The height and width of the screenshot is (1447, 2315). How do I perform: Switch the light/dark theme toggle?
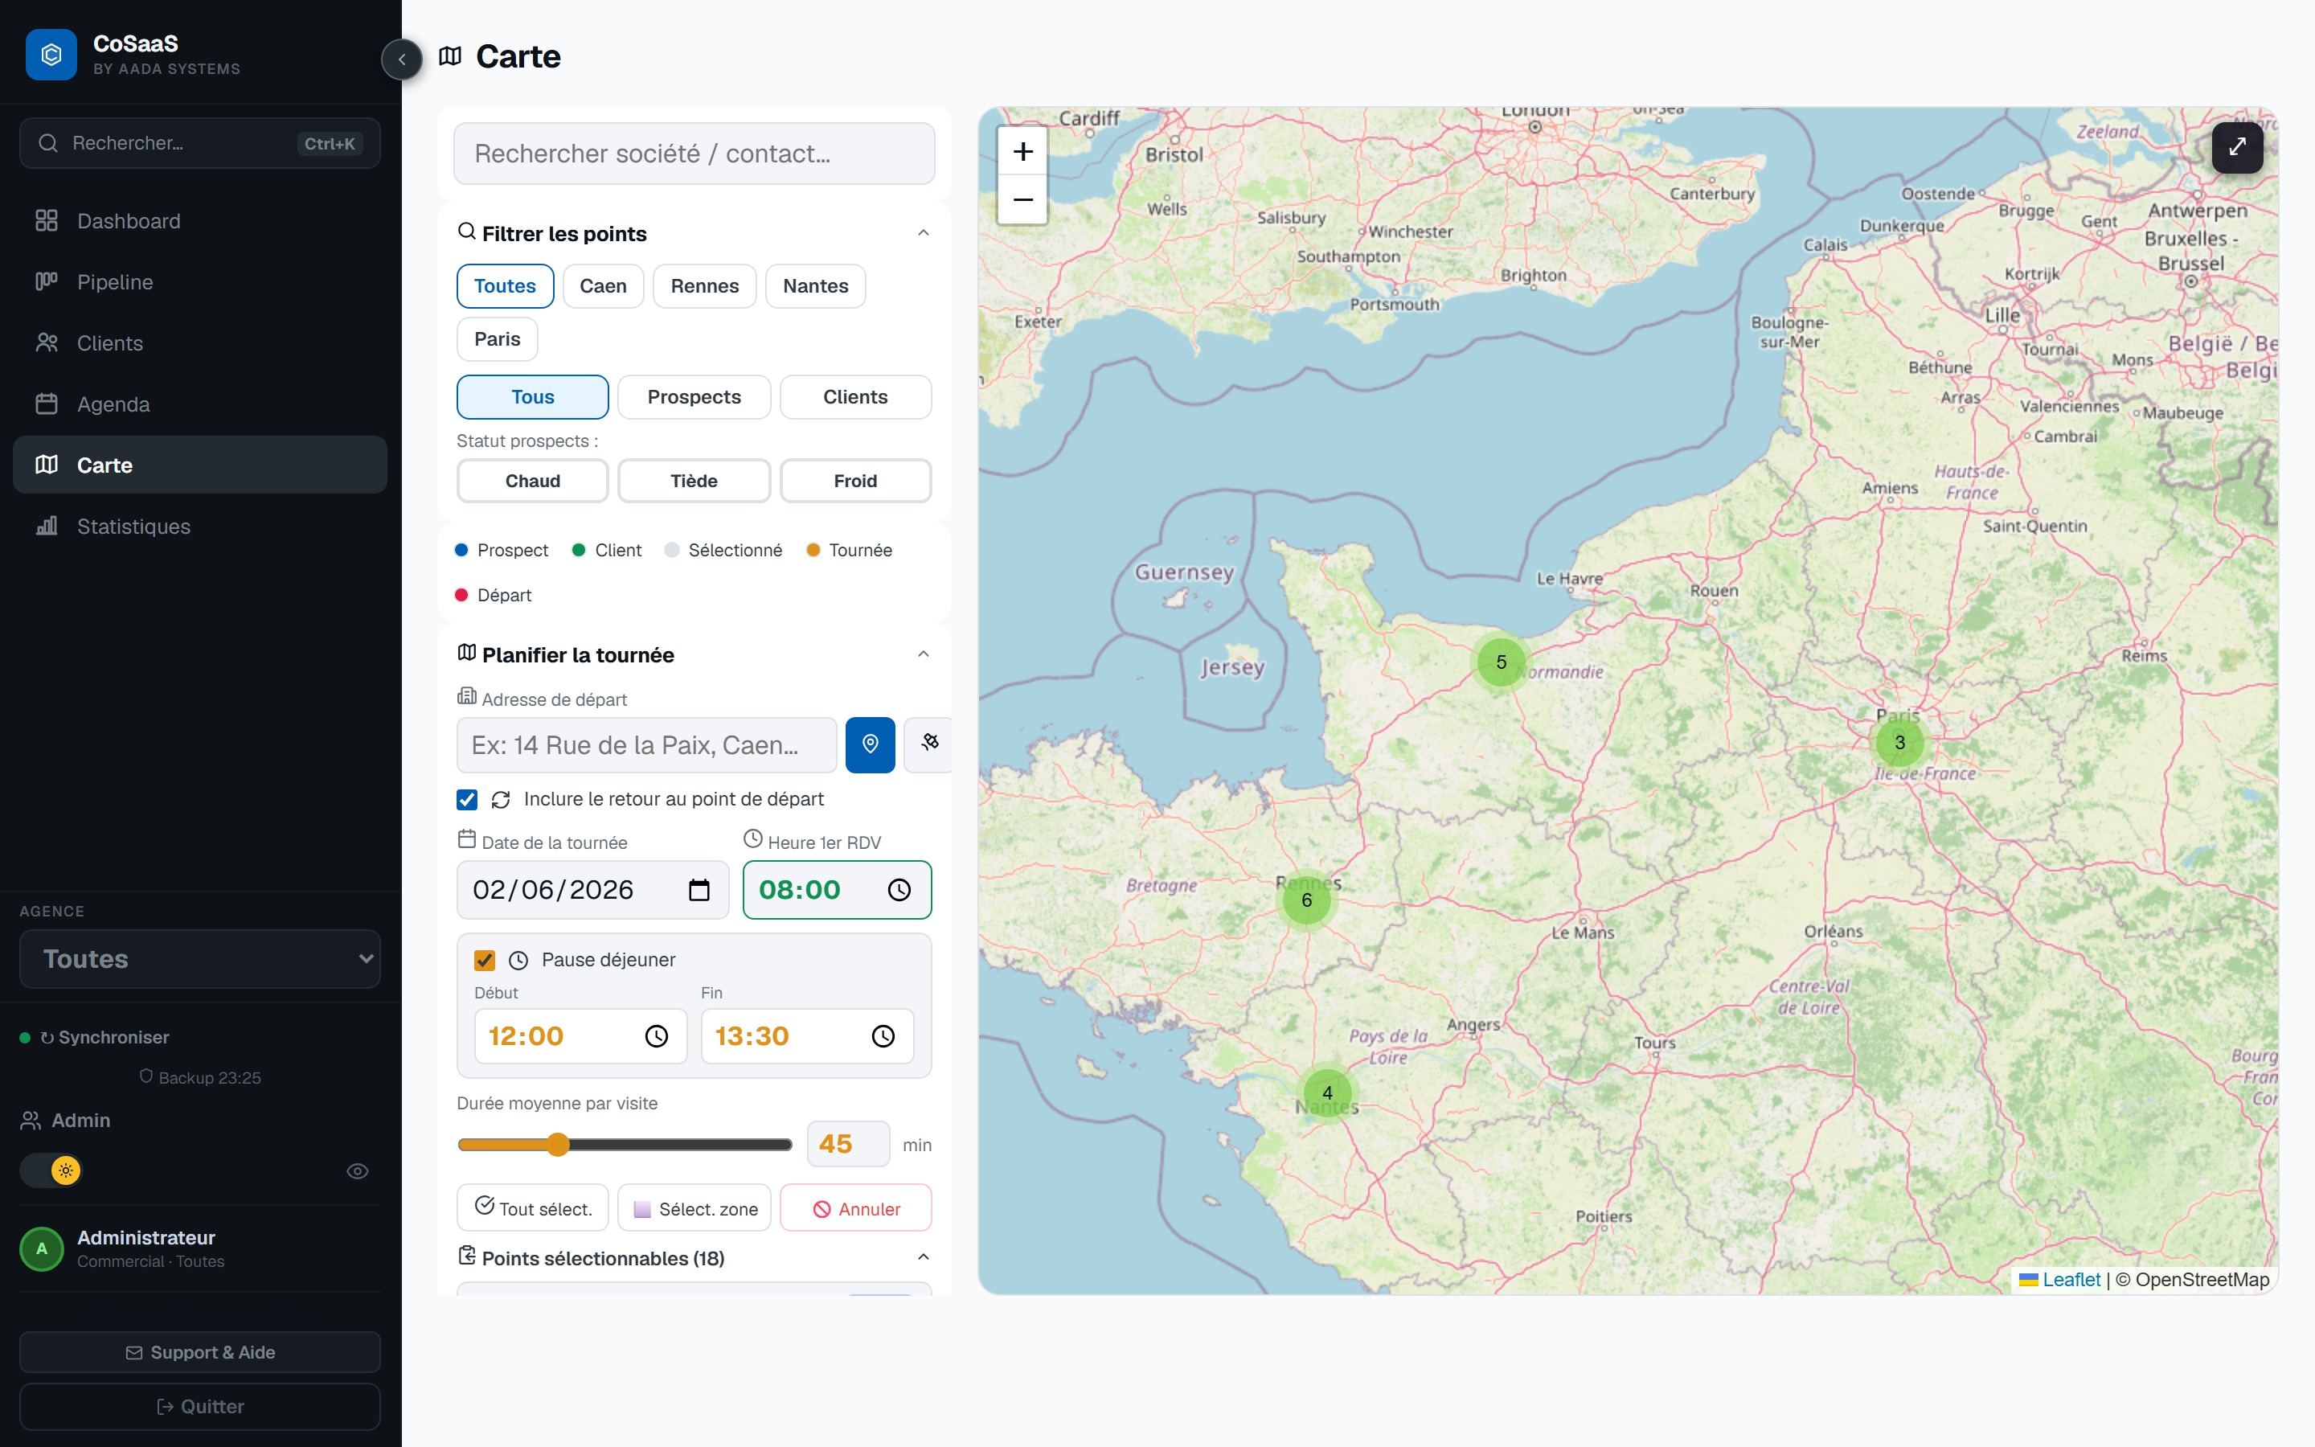coord(51,1170)
